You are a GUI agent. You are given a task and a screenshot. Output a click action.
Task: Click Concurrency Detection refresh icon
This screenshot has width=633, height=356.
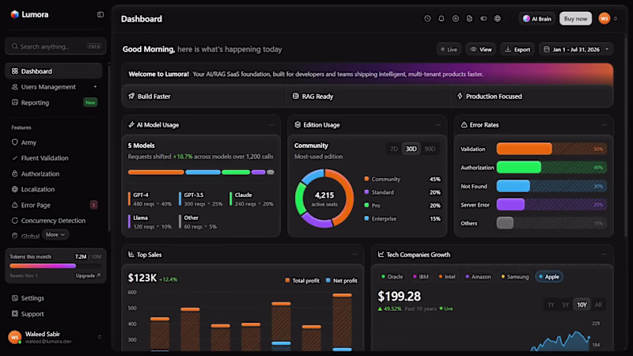(15, 221)
